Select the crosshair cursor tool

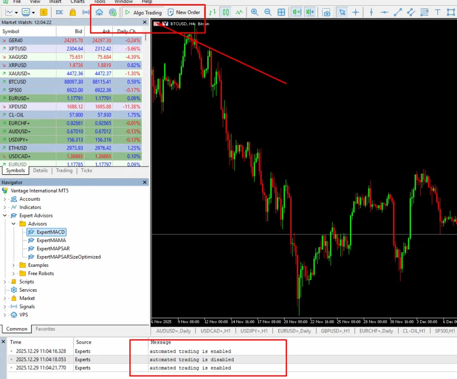(355, 12)
